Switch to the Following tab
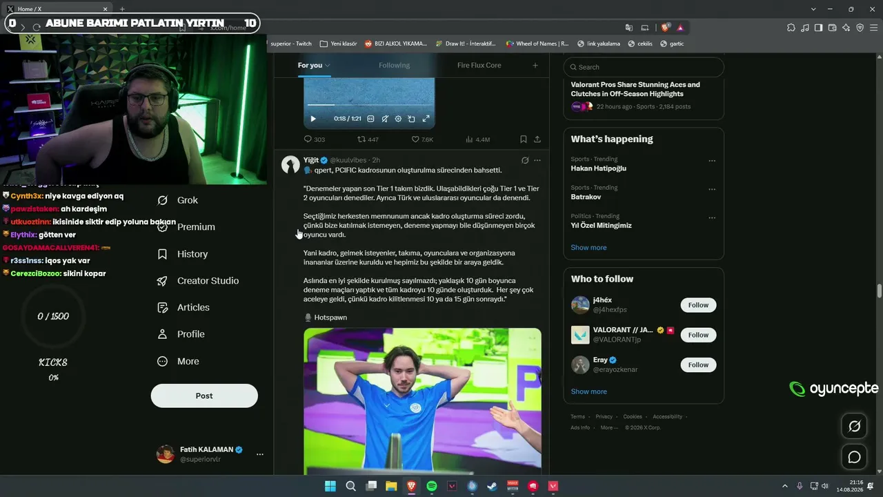This screenshot has width=883, height=497. coord(394,65)
